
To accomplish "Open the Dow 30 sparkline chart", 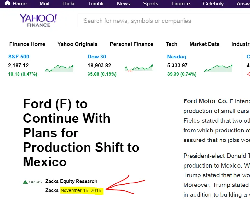I will click(138, 68).
